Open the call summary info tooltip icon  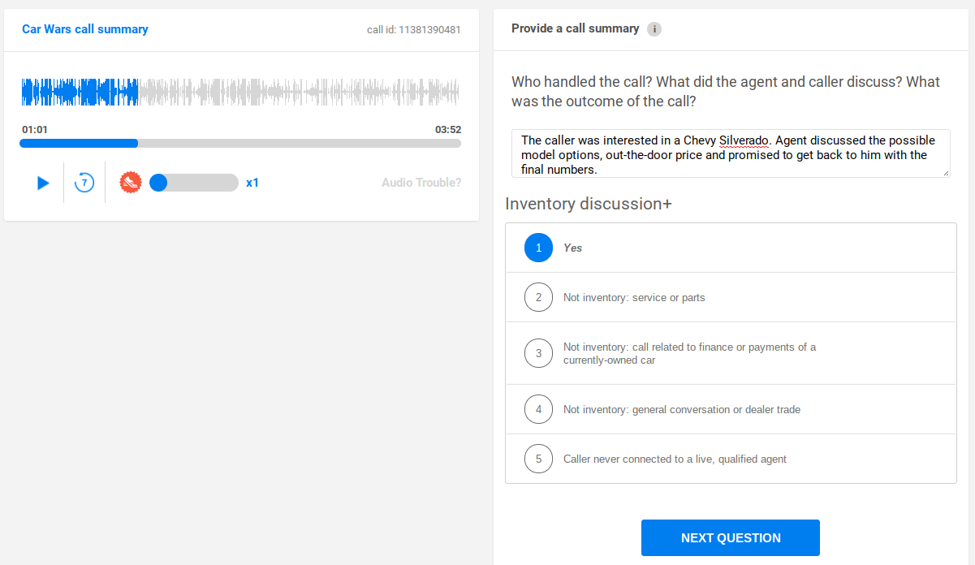pos(654,29)
